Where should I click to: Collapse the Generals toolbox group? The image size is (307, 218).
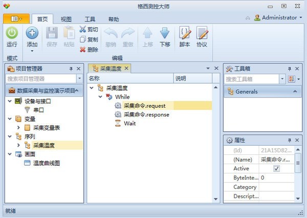(x=295, y=91)
